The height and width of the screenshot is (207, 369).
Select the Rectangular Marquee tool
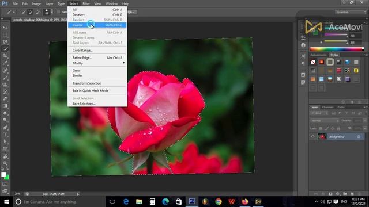[5, 34]
